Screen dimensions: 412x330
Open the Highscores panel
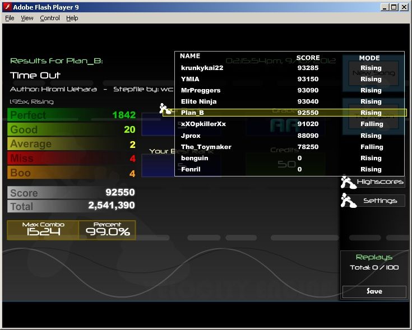click(380, 182)
